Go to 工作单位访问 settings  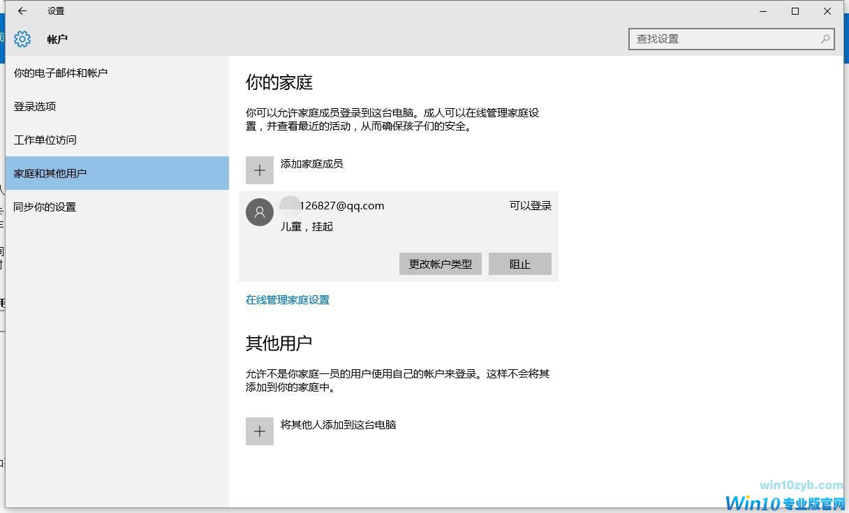click(45, 140)
